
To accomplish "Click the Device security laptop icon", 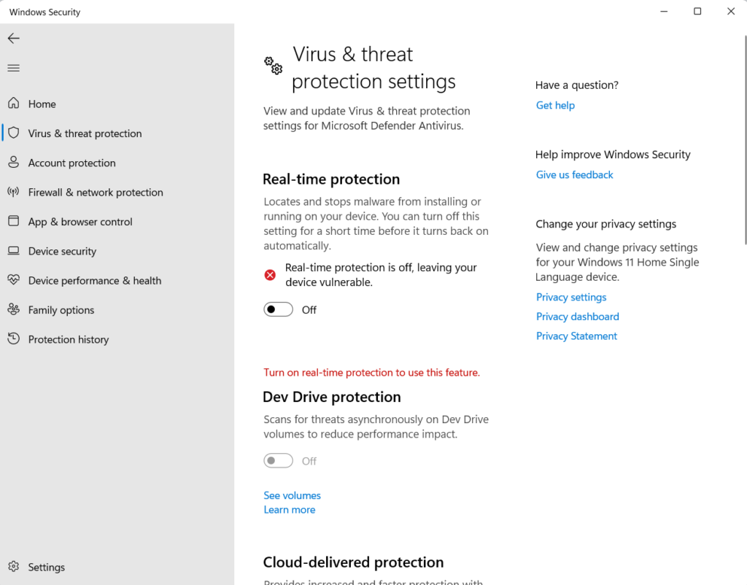I will [13, 251].
